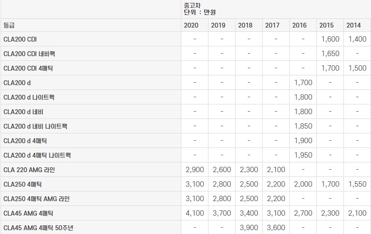Click the 1,550 price cell
The width and height of the screenshot is (371, 234).
(357, 184)
